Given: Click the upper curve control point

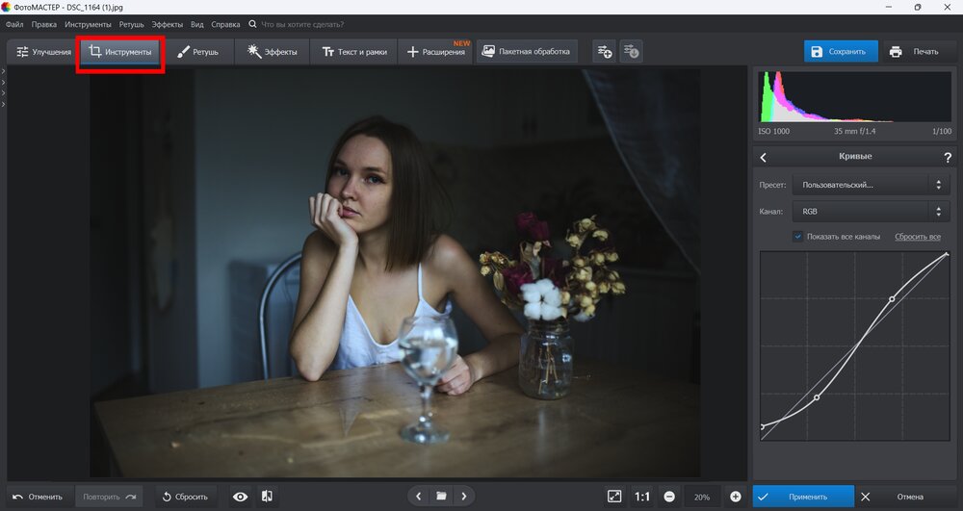Looking at the screenshot, I should coord(892,299).
